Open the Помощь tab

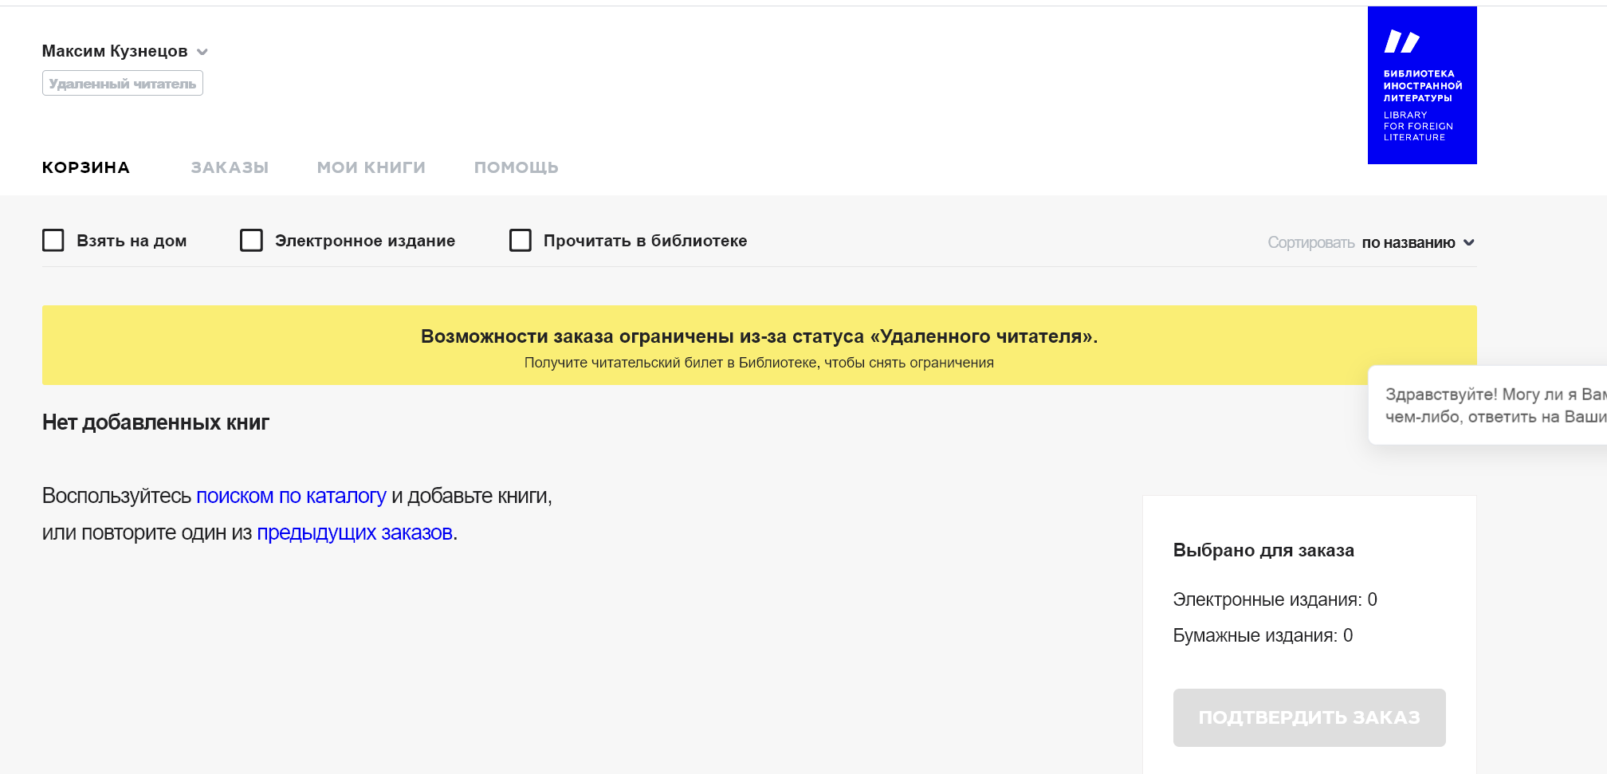coord(517,167)
